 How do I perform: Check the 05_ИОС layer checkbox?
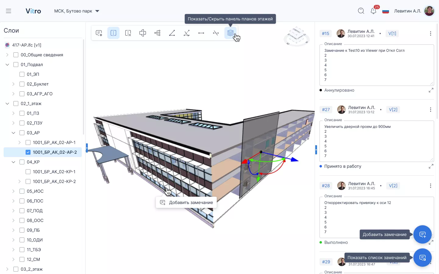(22, 191)
